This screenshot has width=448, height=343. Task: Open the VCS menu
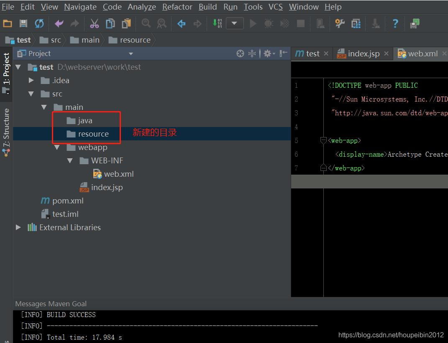click(x=275, y=7)
